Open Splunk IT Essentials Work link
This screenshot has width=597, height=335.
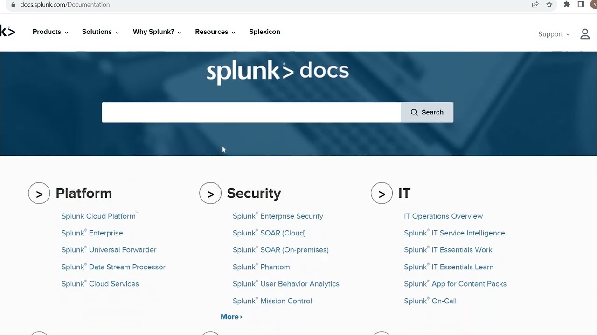coord(448,250)
